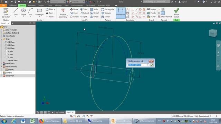Image resolution: width=221 pixels, height=124 pixels.
Task: Click the Finish Sketch button
Action: click(x=176, y=13)
